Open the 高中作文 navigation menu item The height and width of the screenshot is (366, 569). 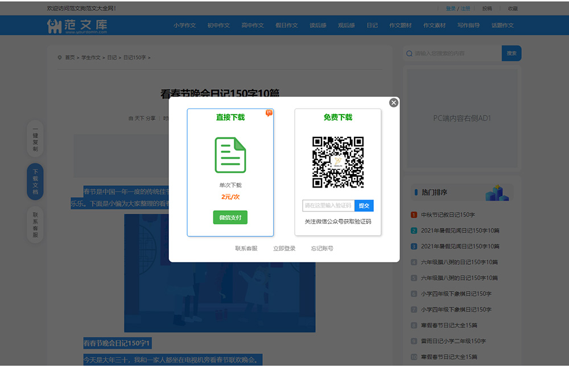pos(253,25)
